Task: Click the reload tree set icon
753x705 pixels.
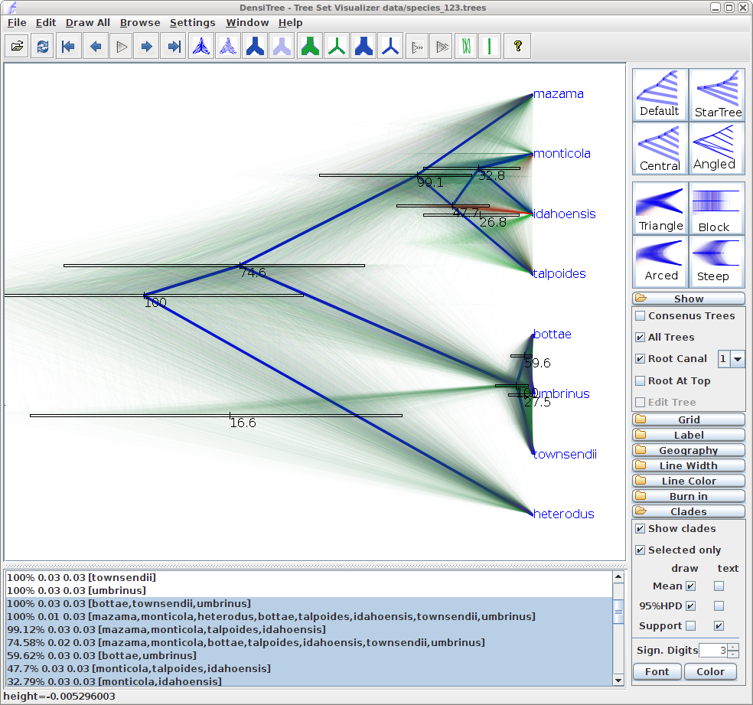Action: click(43, 47)
